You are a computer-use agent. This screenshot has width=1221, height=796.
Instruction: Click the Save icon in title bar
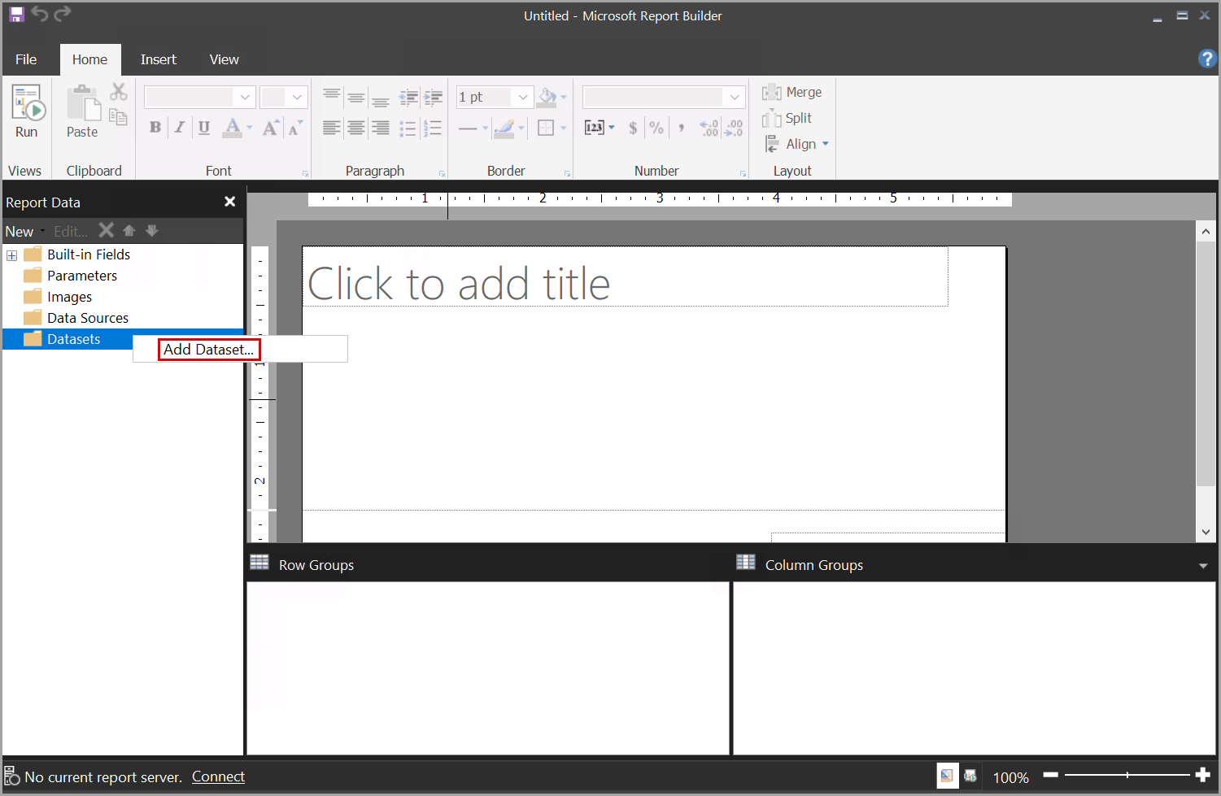point(16,14)
